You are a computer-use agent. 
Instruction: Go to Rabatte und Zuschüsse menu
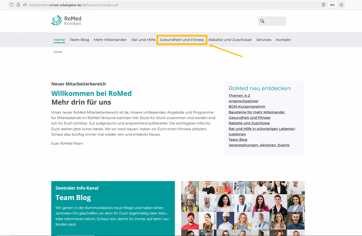(x=230, y=40)
